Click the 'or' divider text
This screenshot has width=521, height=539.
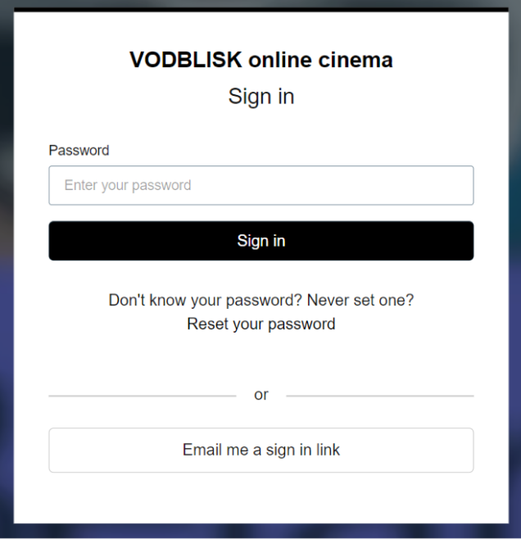(261, 395)
